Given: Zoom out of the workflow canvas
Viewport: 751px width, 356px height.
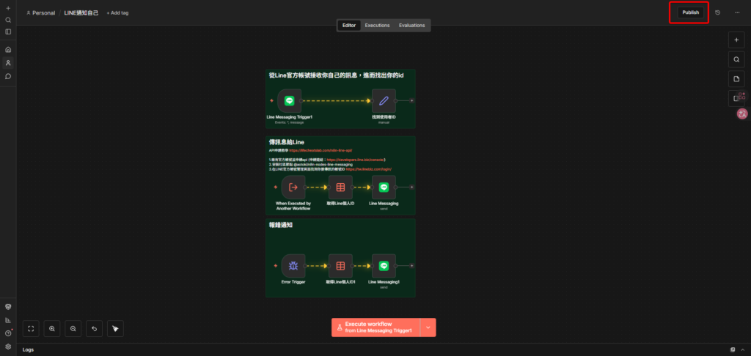Looking at the screenshot, I should [x=73, y=330].
